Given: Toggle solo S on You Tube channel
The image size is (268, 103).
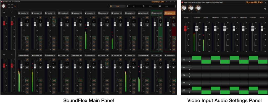Looking at the screenshot, I should 54,21.
